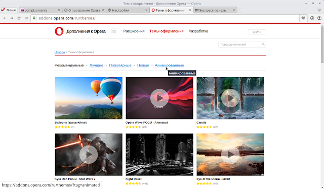Play the Opera Wave POGU animated preview

coord(159,98)
